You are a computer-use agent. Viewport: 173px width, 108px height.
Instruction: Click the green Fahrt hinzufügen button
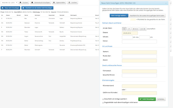point(147,99)
